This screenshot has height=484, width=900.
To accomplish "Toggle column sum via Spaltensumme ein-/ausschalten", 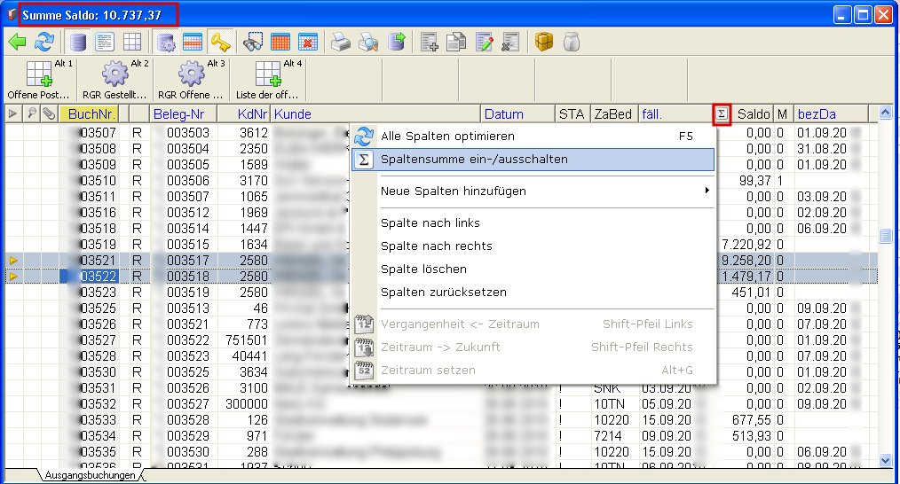I will 474,160.
